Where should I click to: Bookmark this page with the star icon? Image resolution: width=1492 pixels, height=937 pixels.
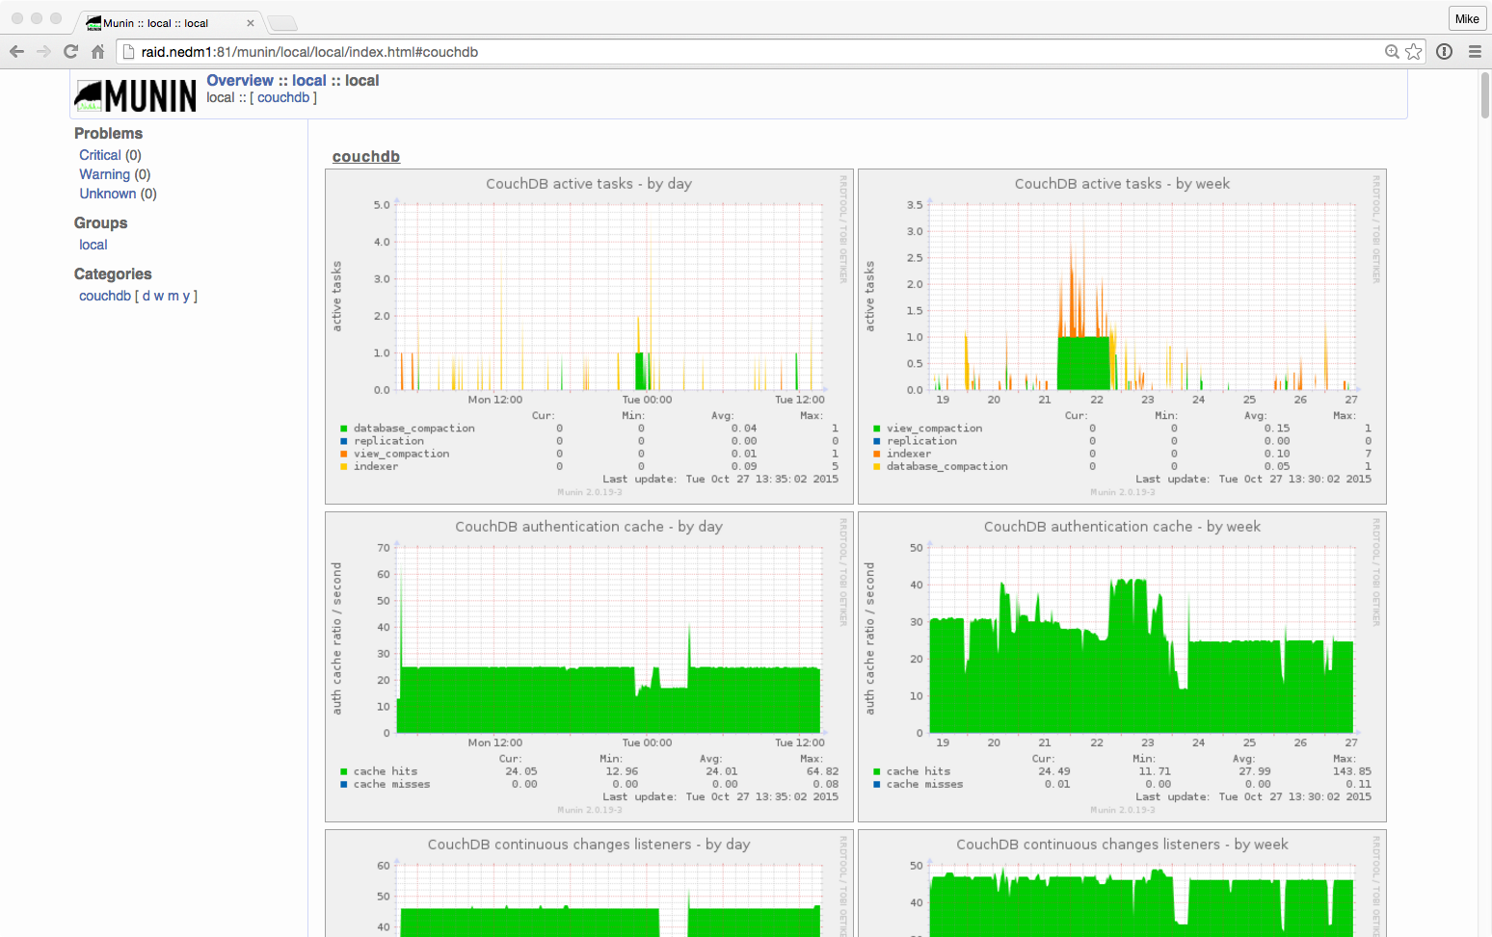[x=1414, y=52]
